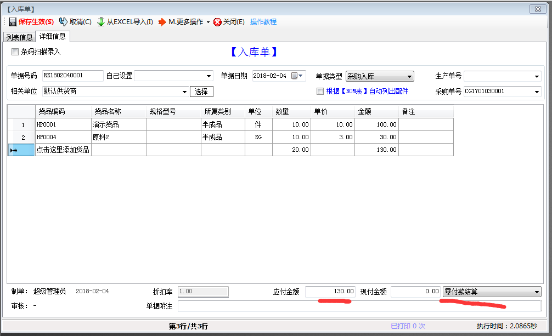Click the green Excel import arrow icon
Image resolution: width=552 pixels, height=336 pixels.
click(x=101, y=22)
